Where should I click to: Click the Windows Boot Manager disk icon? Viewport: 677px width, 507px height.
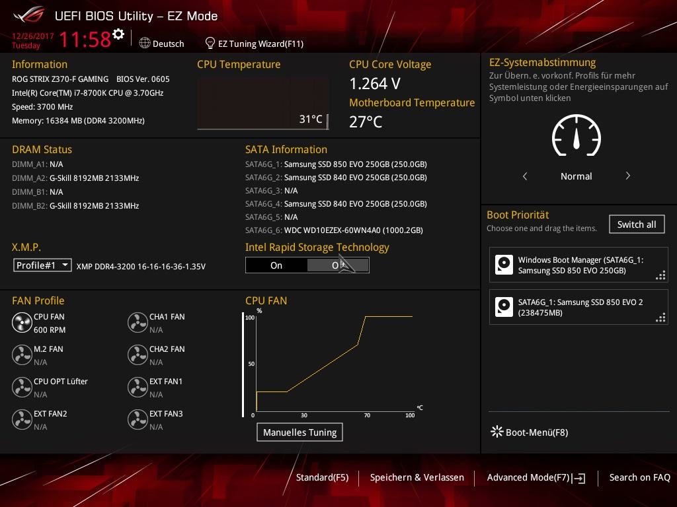click(504, 265)
